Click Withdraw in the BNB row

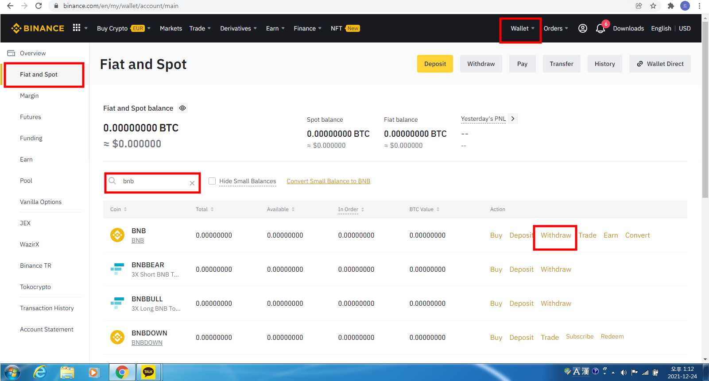(x=556, y=235)
